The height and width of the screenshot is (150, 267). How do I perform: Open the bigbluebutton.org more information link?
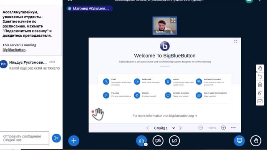pyautogui.click(x=165, y=116)
